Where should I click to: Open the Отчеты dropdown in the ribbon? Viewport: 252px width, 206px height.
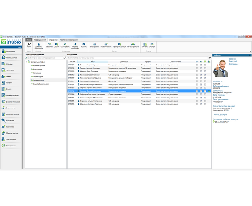[145, 45]
